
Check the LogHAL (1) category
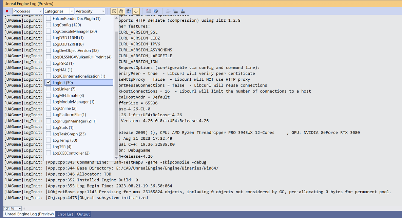[49, 70]
